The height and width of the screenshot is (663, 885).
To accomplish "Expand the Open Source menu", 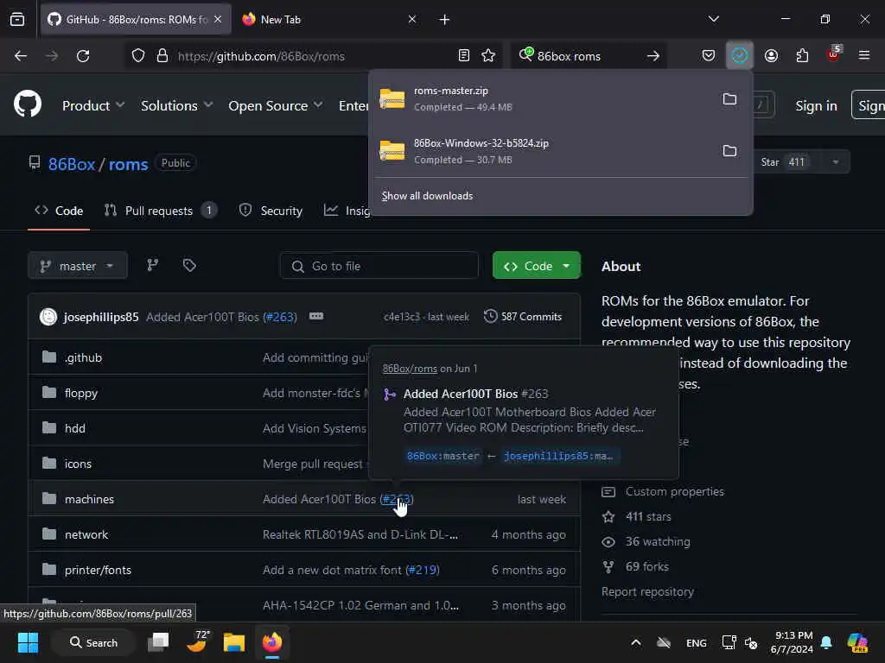I will [276, 105].
